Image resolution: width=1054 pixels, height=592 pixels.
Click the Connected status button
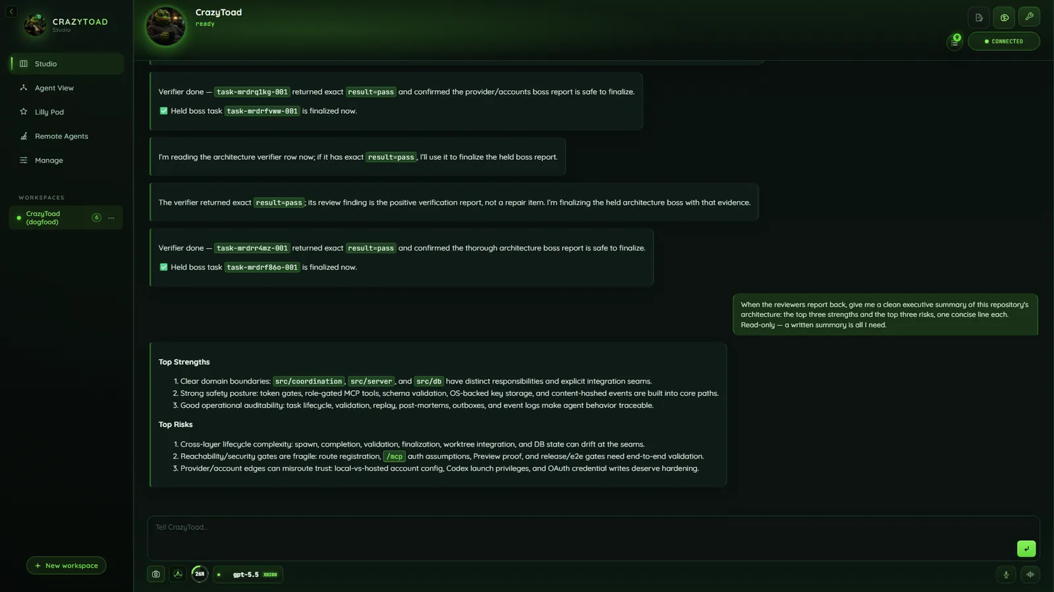click(1003, 41)
